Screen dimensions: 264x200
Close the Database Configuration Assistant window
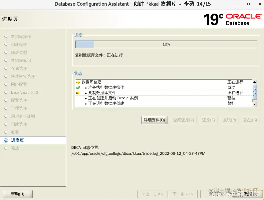(x=260, y=4)
